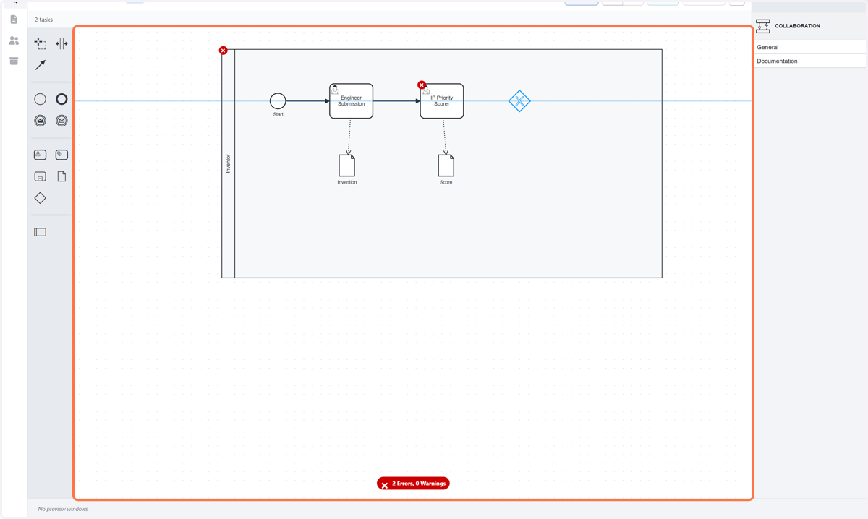Screen dimensions: 868x519
Task: Select the gateway diamond palette shape
Action: (41, 198)
